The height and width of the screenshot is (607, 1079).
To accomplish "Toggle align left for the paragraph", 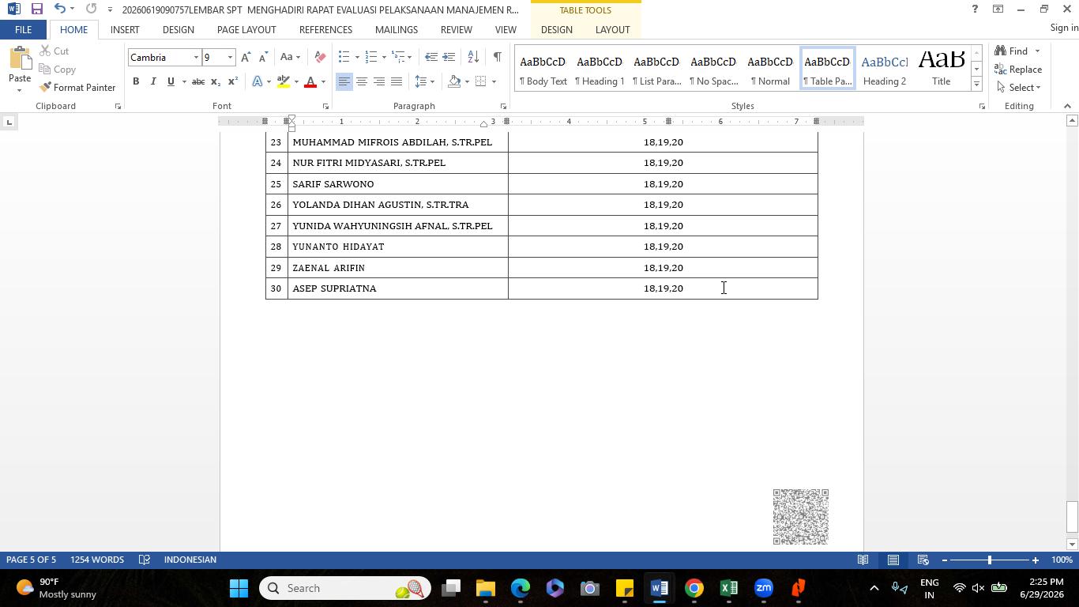I will (x=344, y=81).
